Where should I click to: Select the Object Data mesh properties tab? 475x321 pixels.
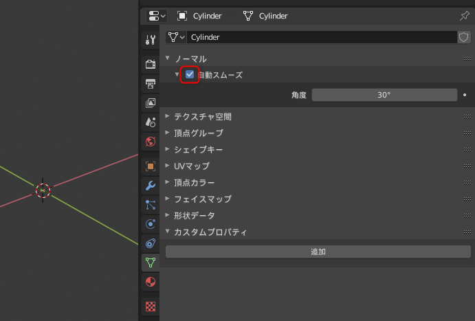(x=151, y=263)
